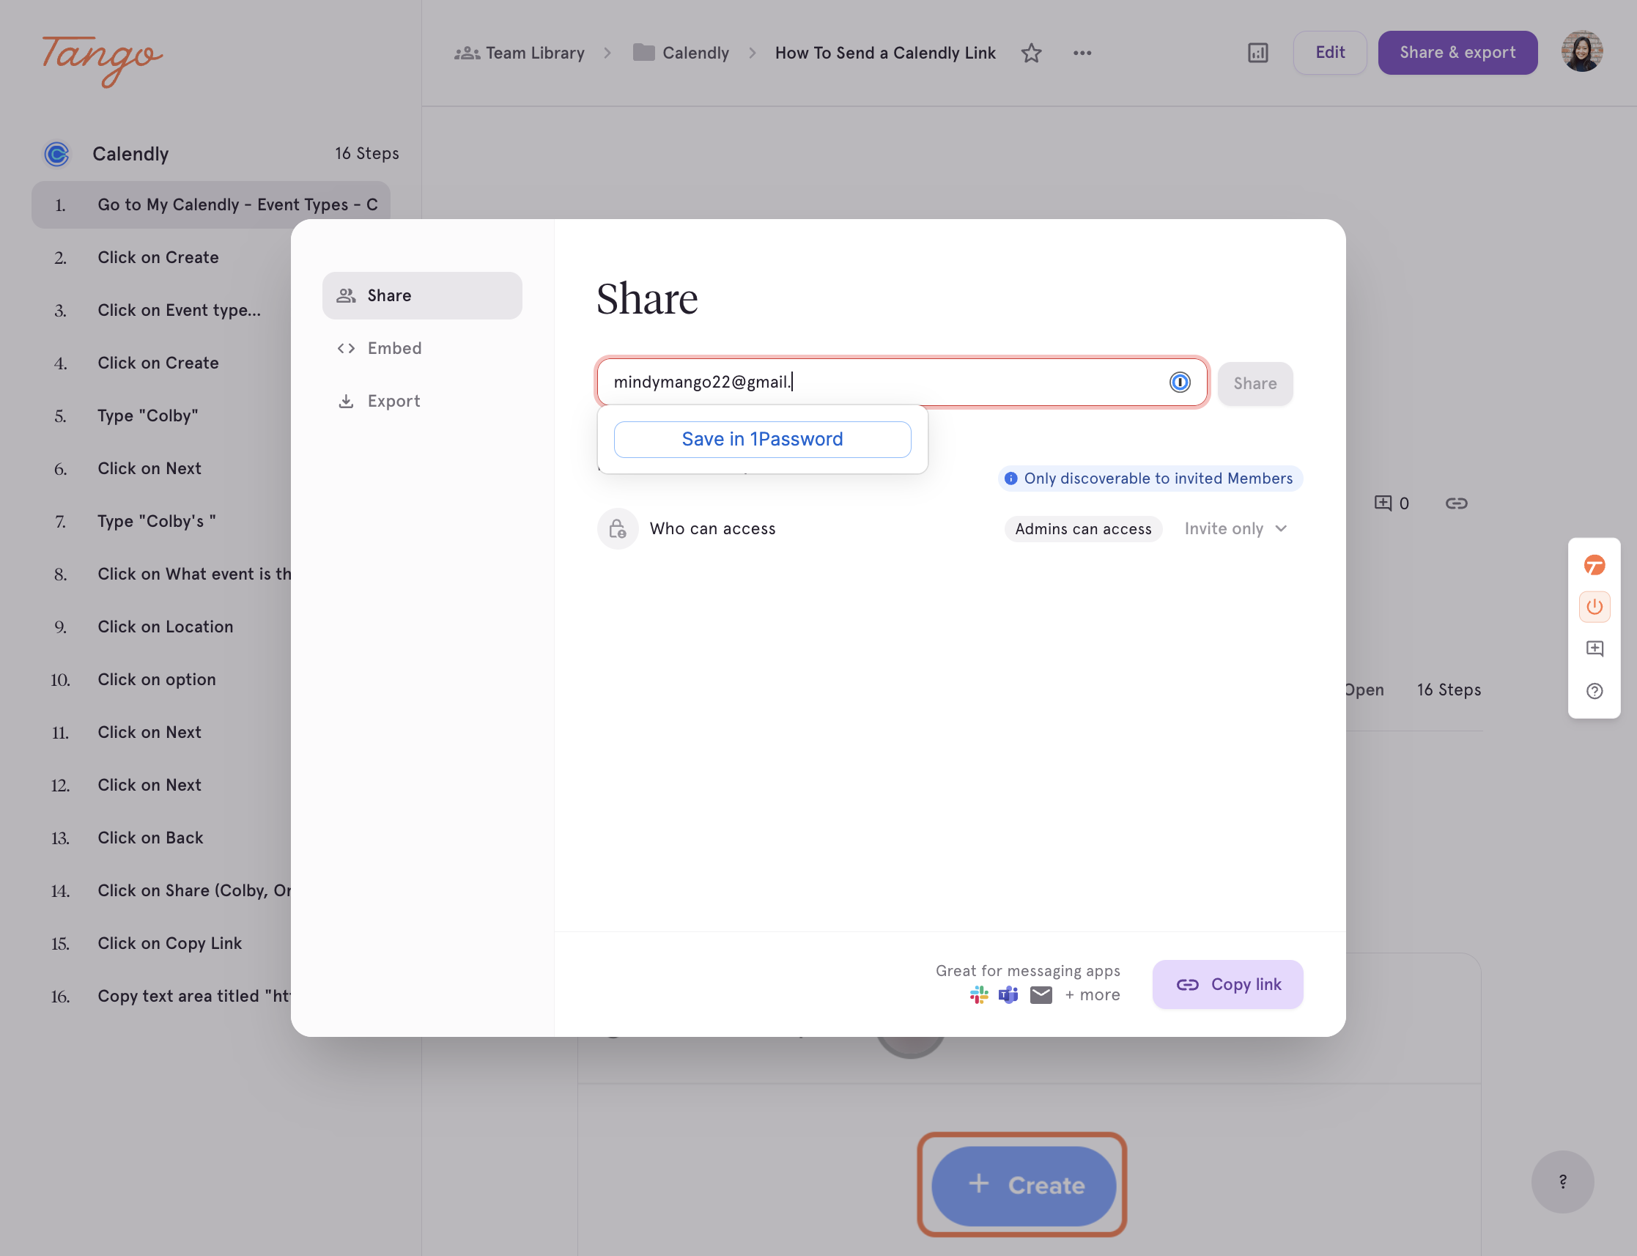Open the three-dot more options menu
The width and height of the screenshot is (1637, 1256).
[1082, 53]
